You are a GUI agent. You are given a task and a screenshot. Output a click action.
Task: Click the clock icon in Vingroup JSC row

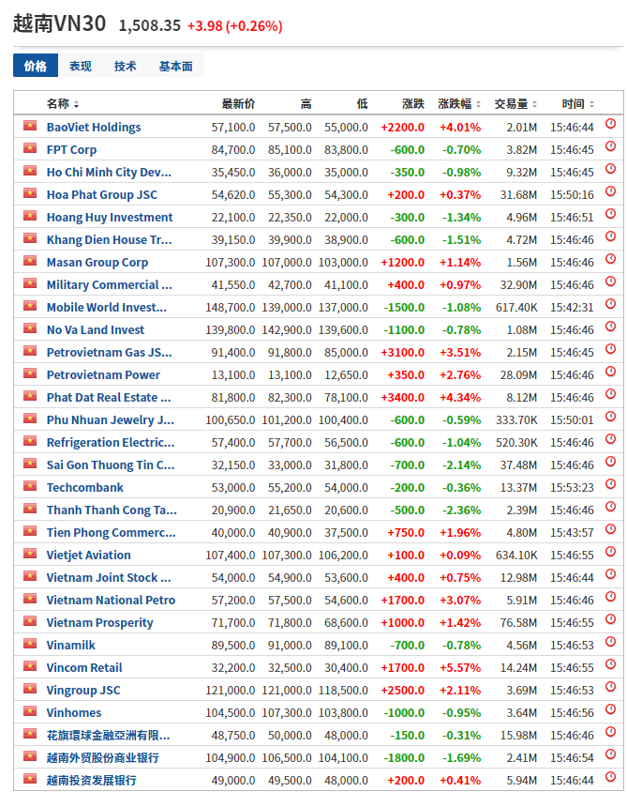click(610, 687)
